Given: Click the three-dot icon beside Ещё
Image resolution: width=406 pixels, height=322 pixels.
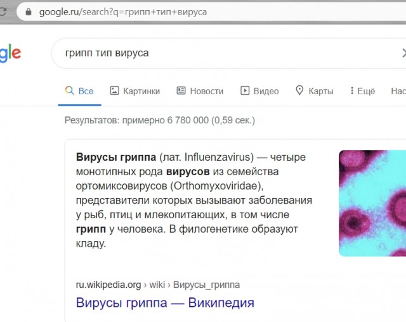Looking at the screenshot, I should (351, 90).
